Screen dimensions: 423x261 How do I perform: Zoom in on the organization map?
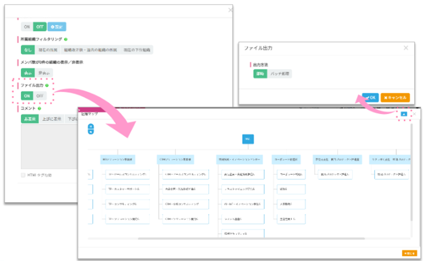pos(91,126)
